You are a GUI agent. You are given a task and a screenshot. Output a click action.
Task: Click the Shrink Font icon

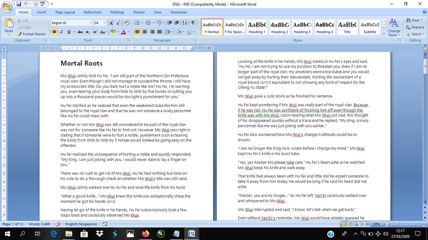tap(119, 23)
